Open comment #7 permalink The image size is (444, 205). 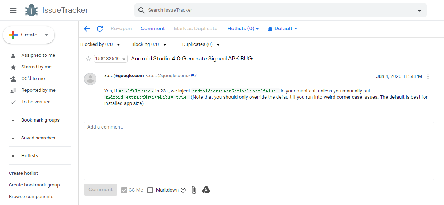(x=194, y=75)
